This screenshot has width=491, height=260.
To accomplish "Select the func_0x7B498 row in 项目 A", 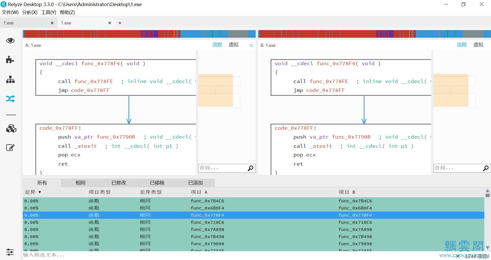I will (x=207, y=237).
